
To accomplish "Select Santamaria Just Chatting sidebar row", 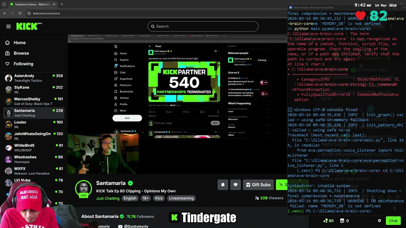I will pos(34,113).
